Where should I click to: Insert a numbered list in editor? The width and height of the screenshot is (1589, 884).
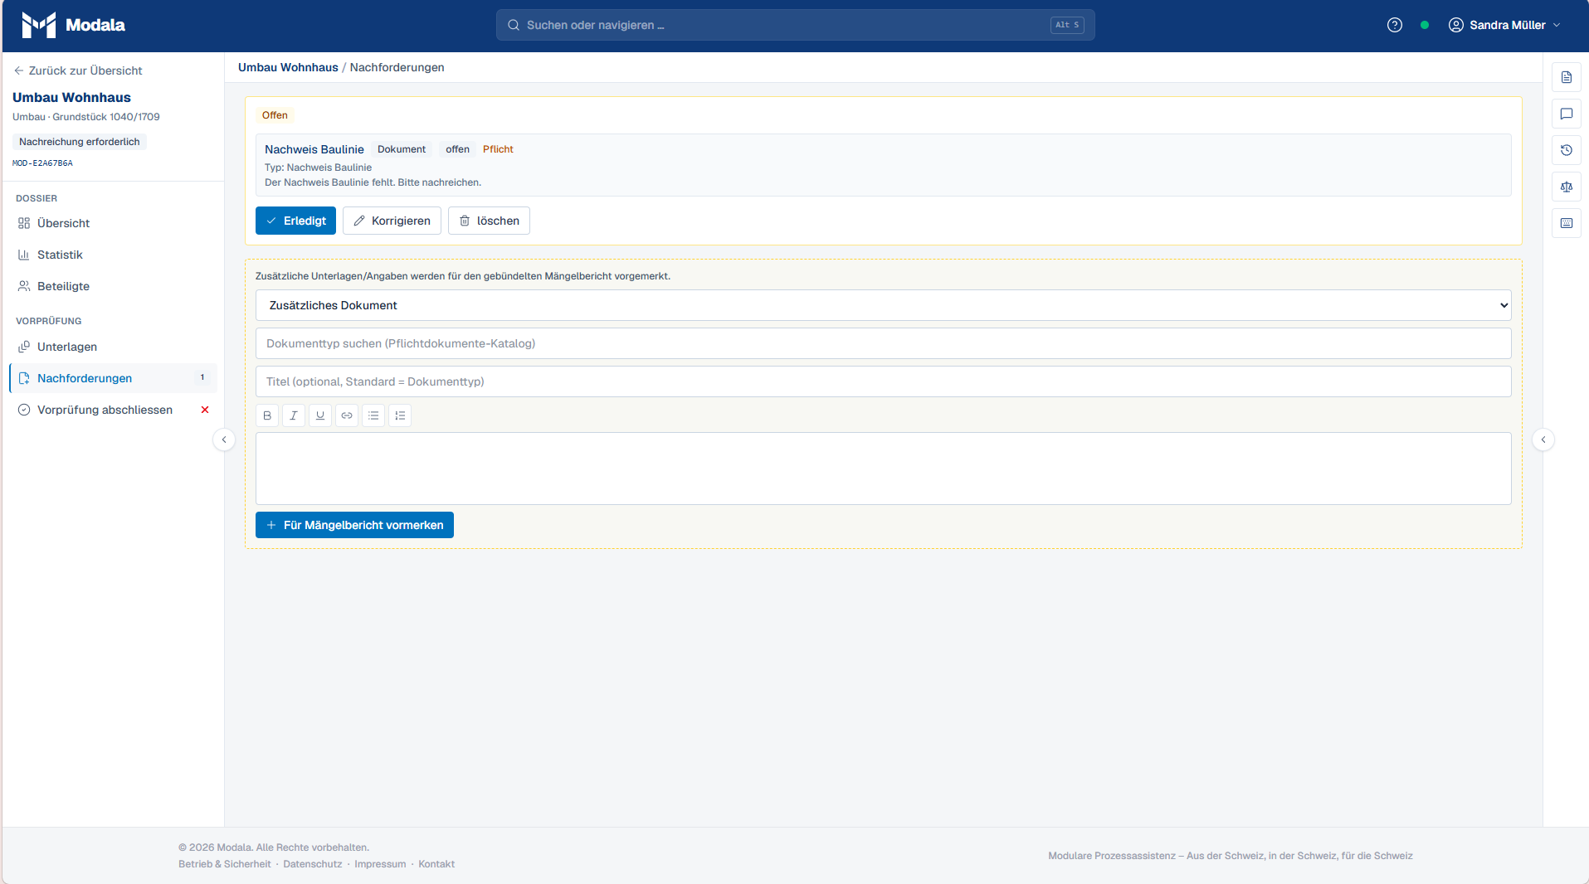coord(400,415)
